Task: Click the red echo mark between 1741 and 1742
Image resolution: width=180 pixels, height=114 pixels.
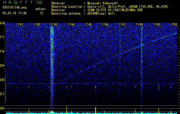Action: (29, 87)
